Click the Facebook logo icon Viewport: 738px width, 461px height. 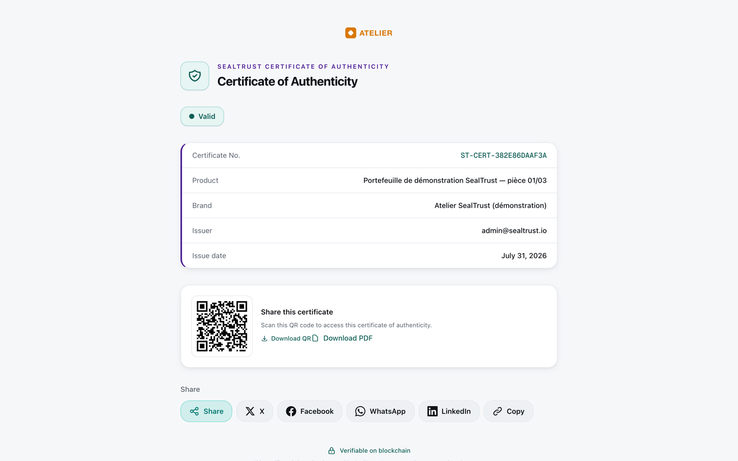point(291,411)
